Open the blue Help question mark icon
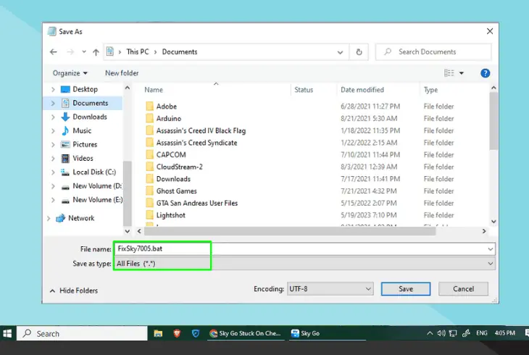Image resolution: width=529 pixels, height=355 pixels. point(486,73)
